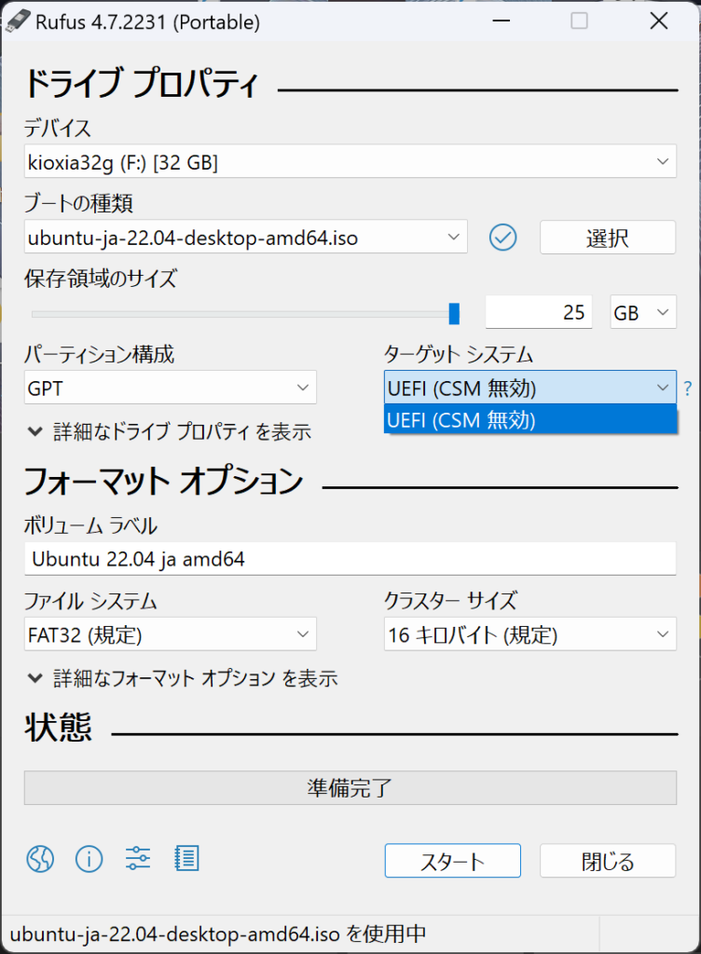
Task: Open the デバイス dropdown kioxia32g
Action: pyautogui.click(x=350, y=163)
